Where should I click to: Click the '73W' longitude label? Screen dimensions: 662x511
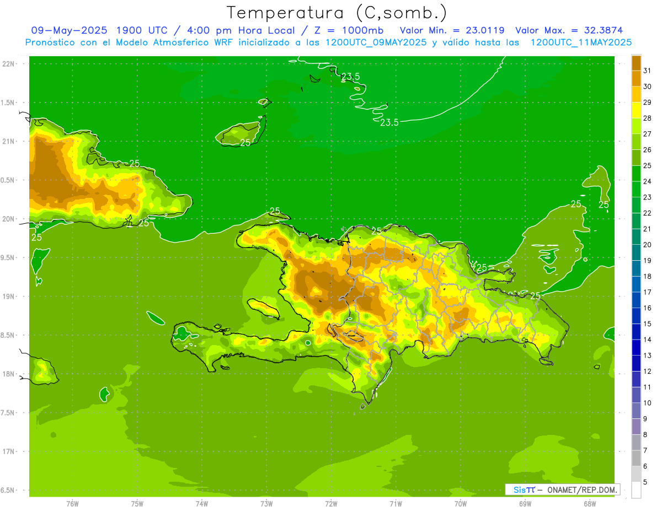pos(266,503)
